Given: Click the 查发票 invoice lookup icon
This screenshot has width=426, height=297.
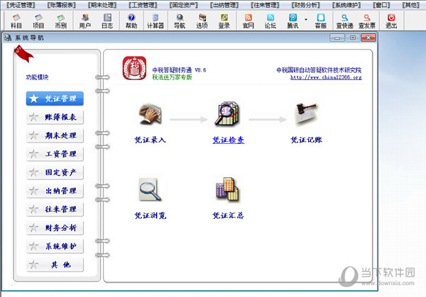Looking at the screenshot, I should coord(367,21).
